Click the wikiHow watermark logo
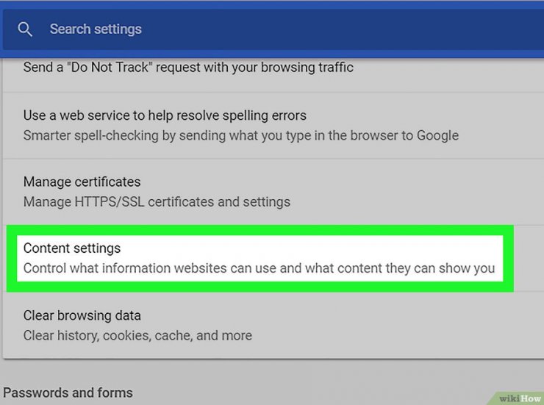544x405 pixels. [519, 398]
